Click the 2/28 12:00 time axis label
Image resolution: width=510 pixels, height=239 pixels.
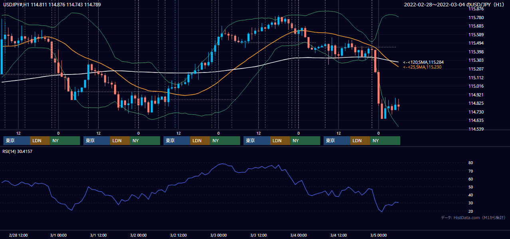(18, 235)
